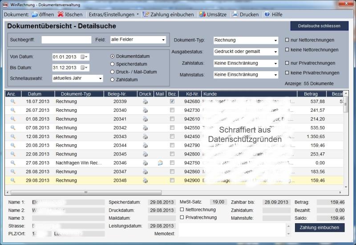Focus the Suchbegriff input field
356x245 pixels.
pos(66,40)
